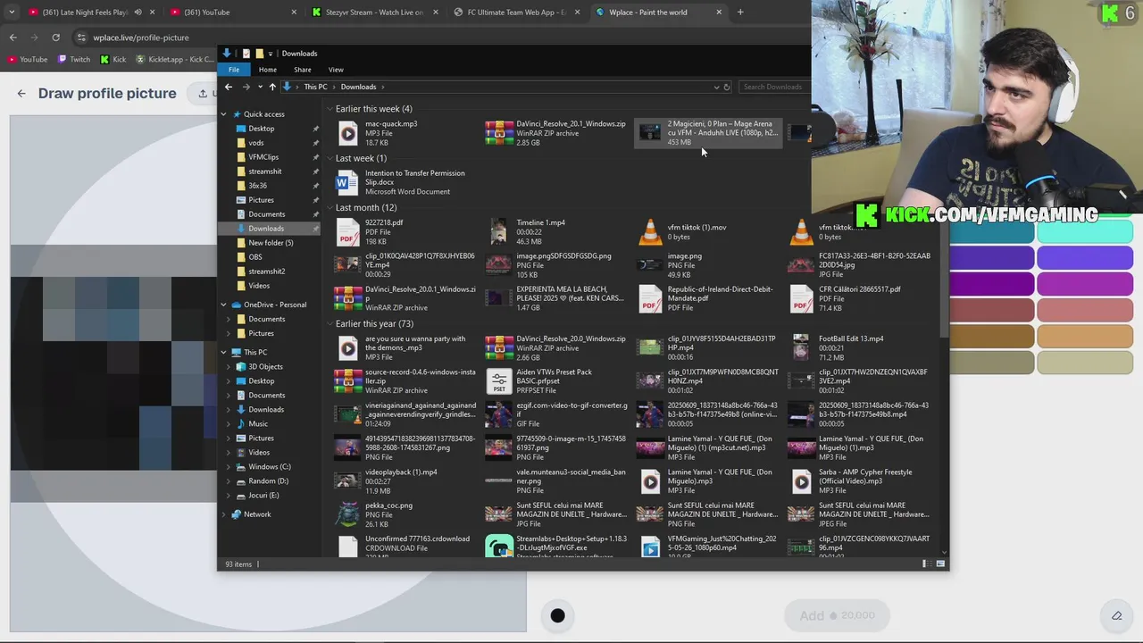Switch Explorer to details view icon
Viewport: 1143px width, 643px height.
pyautogui.click(x=927, y=564)
